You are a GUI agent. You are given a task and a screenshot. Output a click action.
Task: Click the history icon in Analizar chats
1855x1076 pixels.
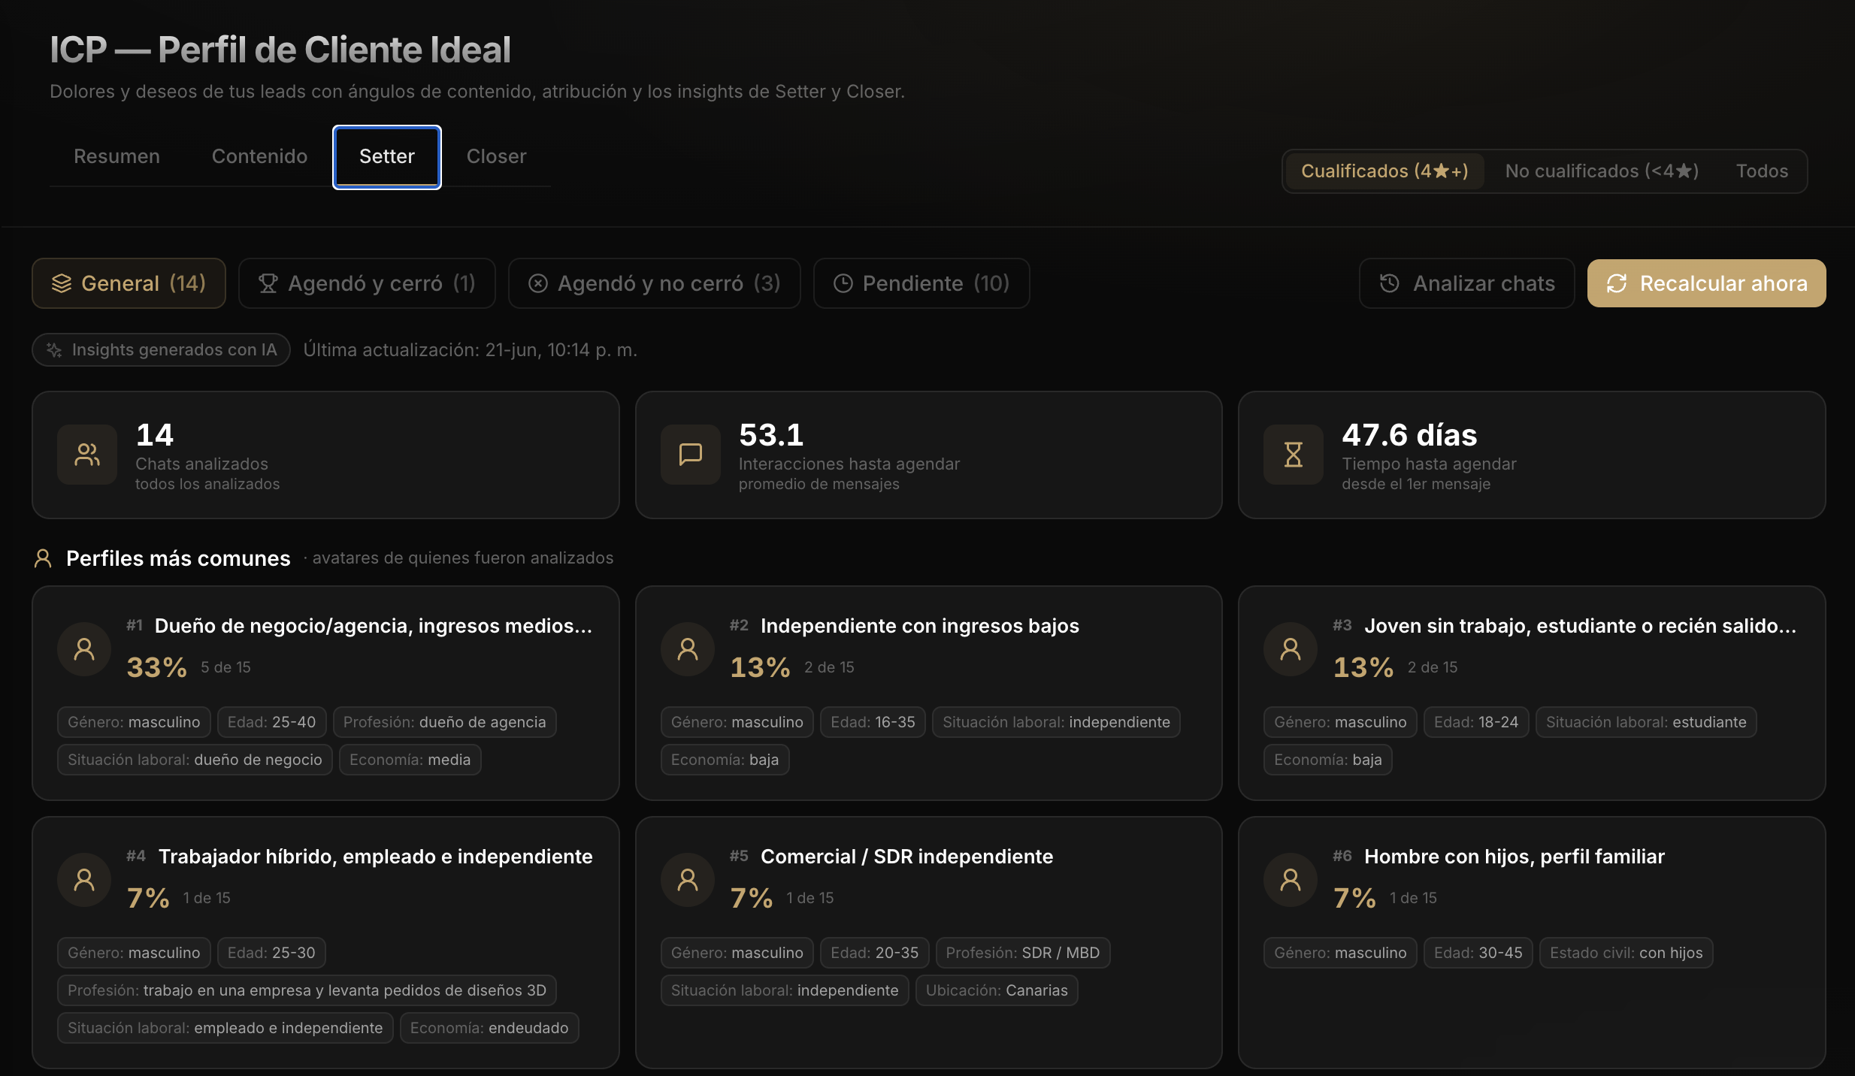[1390, 283]
